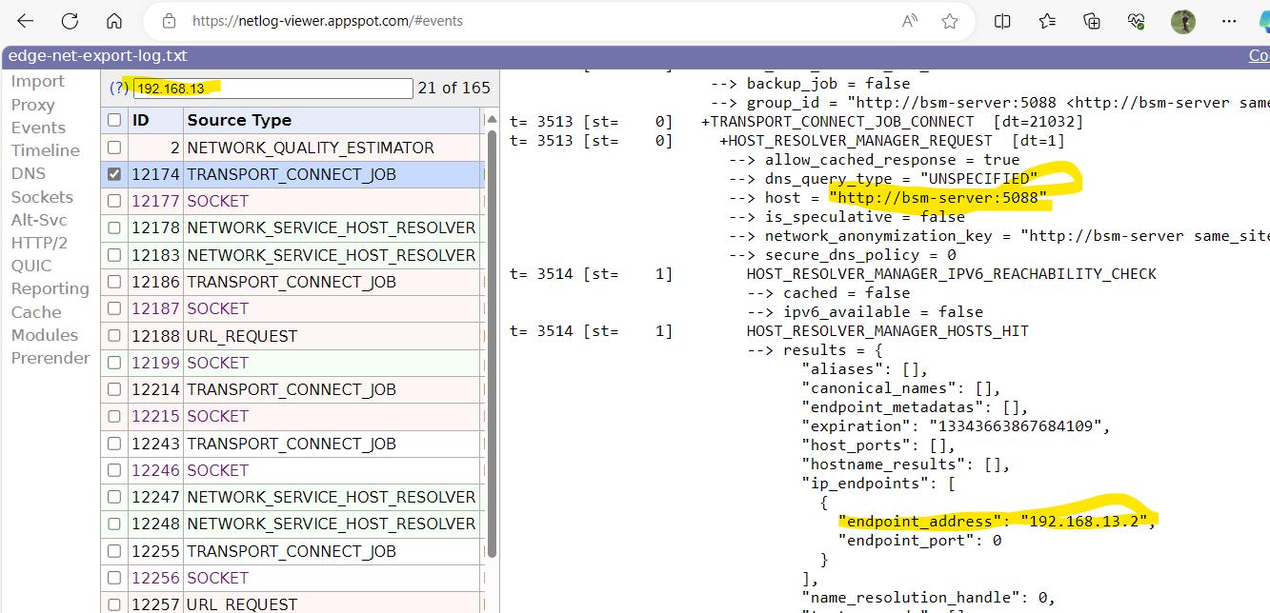Add this page to favorites star icon
The image size is (1270, 613).
coord(950,21)
